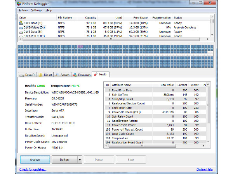The width and height of the screenshot is (233, 174).
Task: Click right arrow of drive list horizontal scrollbar
Action: (208, 39)
